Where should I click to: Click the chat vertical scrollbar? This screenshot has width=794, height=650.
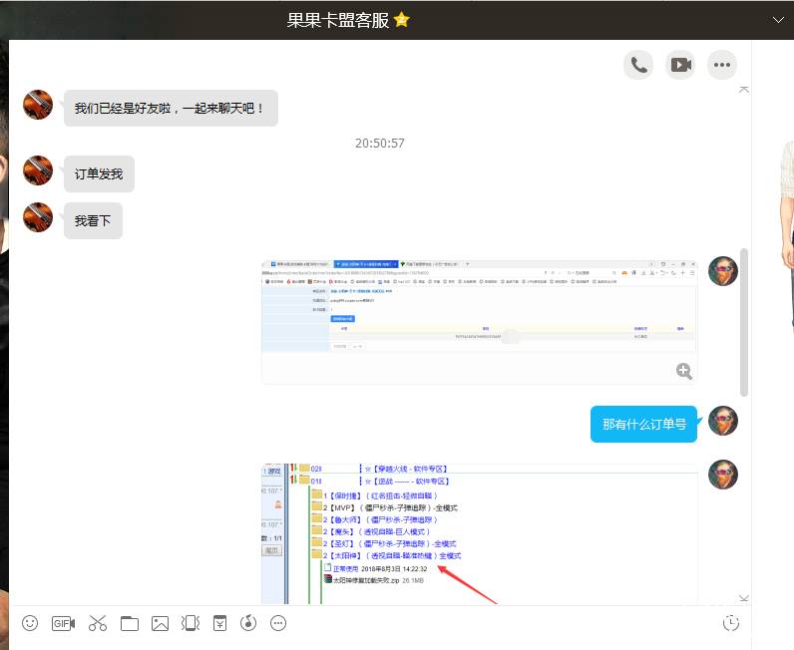click(x=743, y=319)
